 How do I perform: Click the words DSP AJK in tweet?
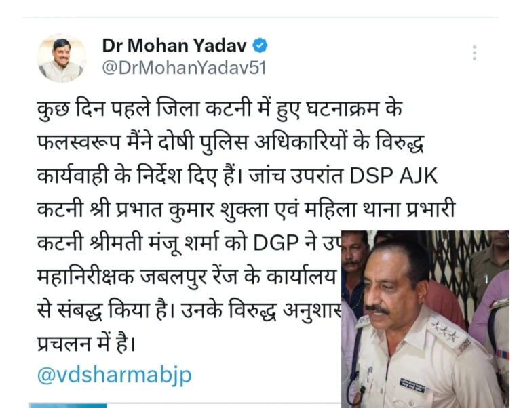pos(393,176)
